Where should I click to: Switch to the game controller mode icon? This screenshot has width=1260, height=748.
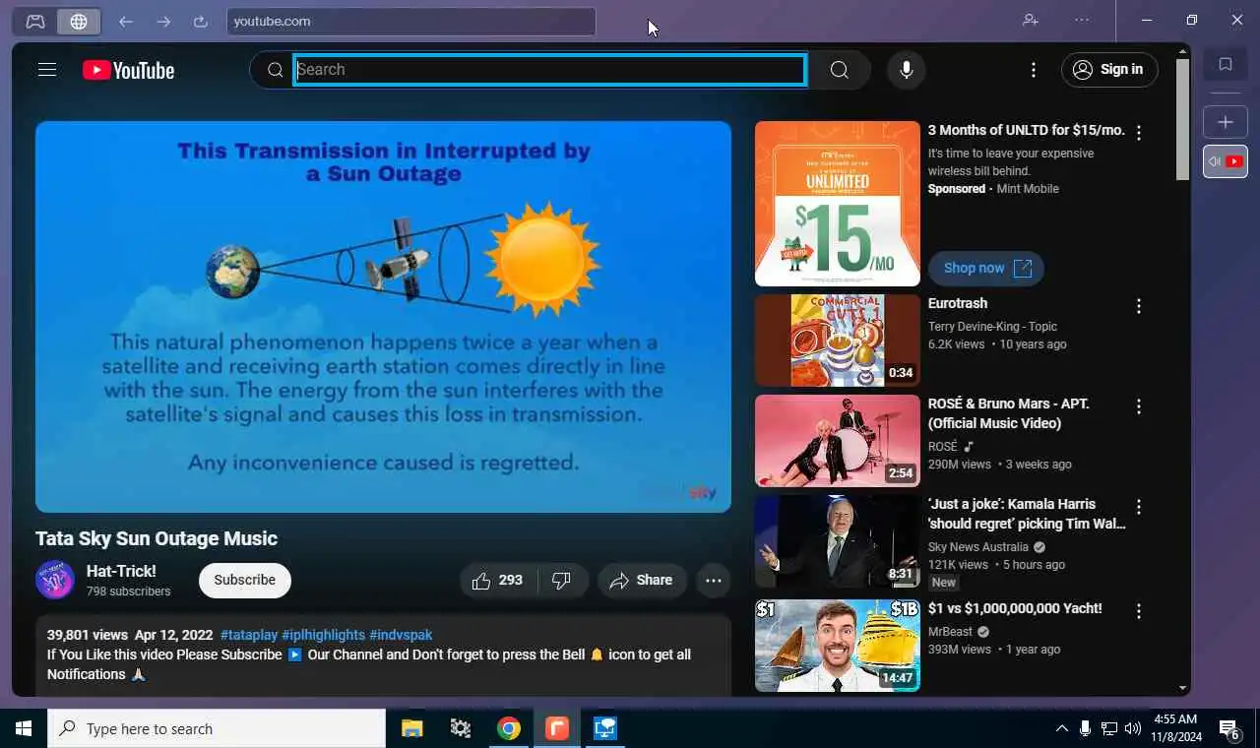click(35, 22)
